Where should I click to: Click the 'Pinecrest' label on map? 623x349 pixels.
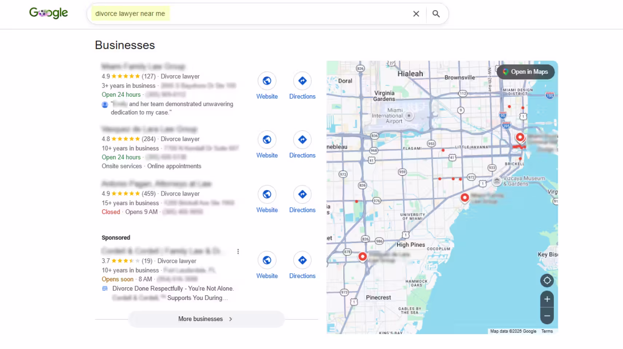[378, 297]
